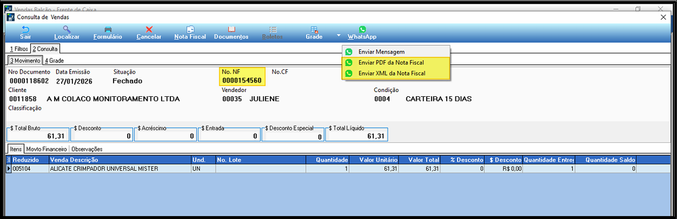The height and width of the screenshot is (219, 677).
Task: Click condition CARTEIRA 15 DIAS
Action: coord(438,99)
